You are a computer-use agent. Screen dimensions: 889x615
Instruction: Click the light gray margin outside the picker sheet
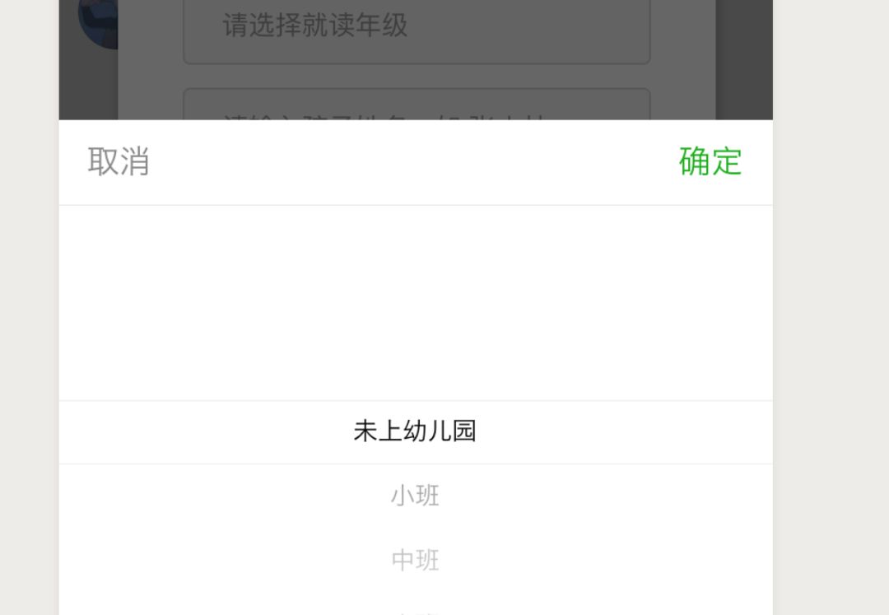coord(831,307)
